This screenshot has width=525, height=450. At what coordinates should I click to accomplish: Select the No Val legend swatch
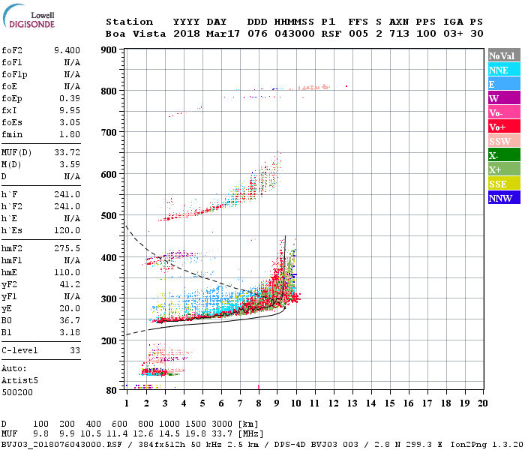point(504,55)
